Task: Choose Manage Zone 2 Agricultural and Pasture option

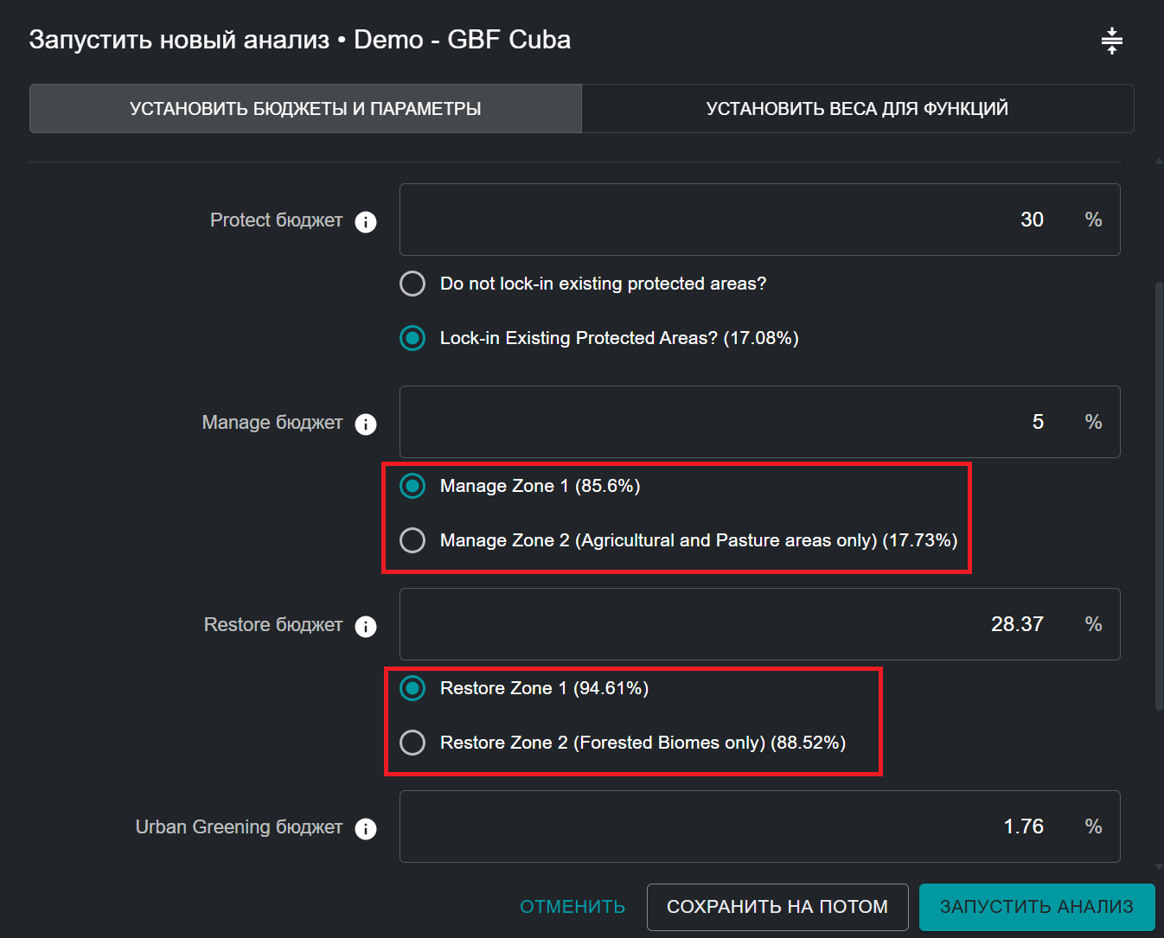Action: [413, 540]
